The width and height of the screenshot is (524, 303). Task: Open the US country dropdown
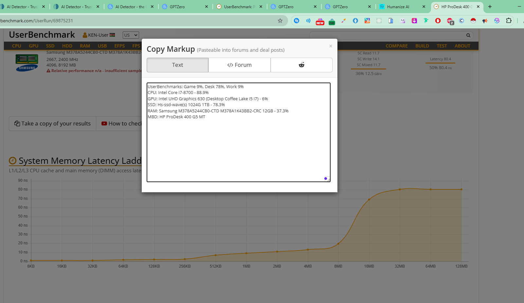coord(131,35)
